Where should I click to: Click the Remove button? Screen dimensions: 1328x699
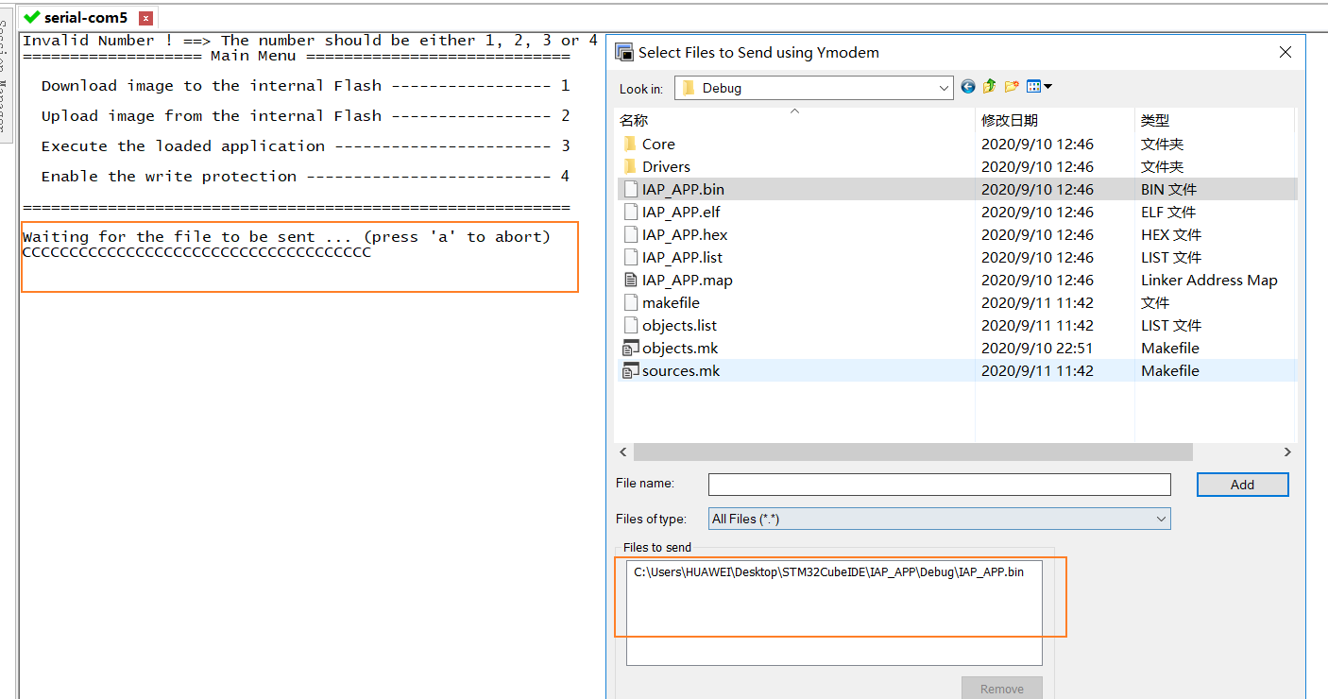1001,688
